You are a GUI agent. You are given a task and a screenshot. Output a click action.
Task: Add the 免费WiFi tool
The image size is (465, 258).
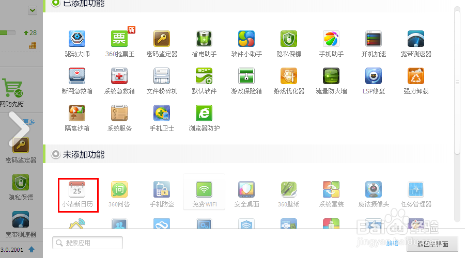pyautogui.click(x=204, y=192)
